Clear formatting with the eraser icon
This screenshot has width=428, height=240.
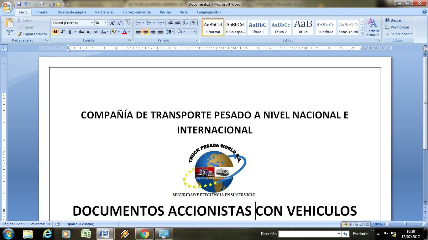(x=127, y=23)
